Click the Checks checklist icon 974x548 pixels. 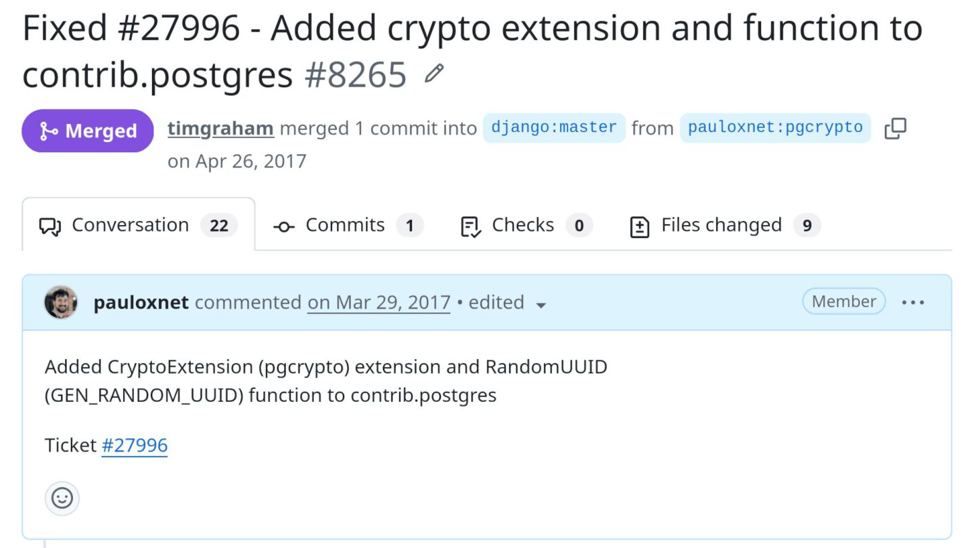[x=471, y=227]
